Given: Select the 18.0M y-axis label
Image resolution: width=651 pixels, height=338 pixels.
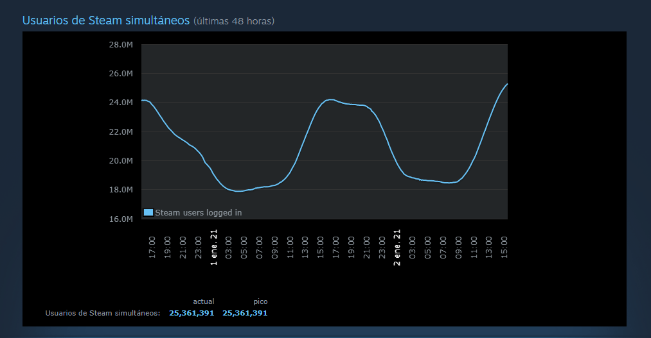Looking at the screenshot, I should pyautogui.click(x=121, y=190).
